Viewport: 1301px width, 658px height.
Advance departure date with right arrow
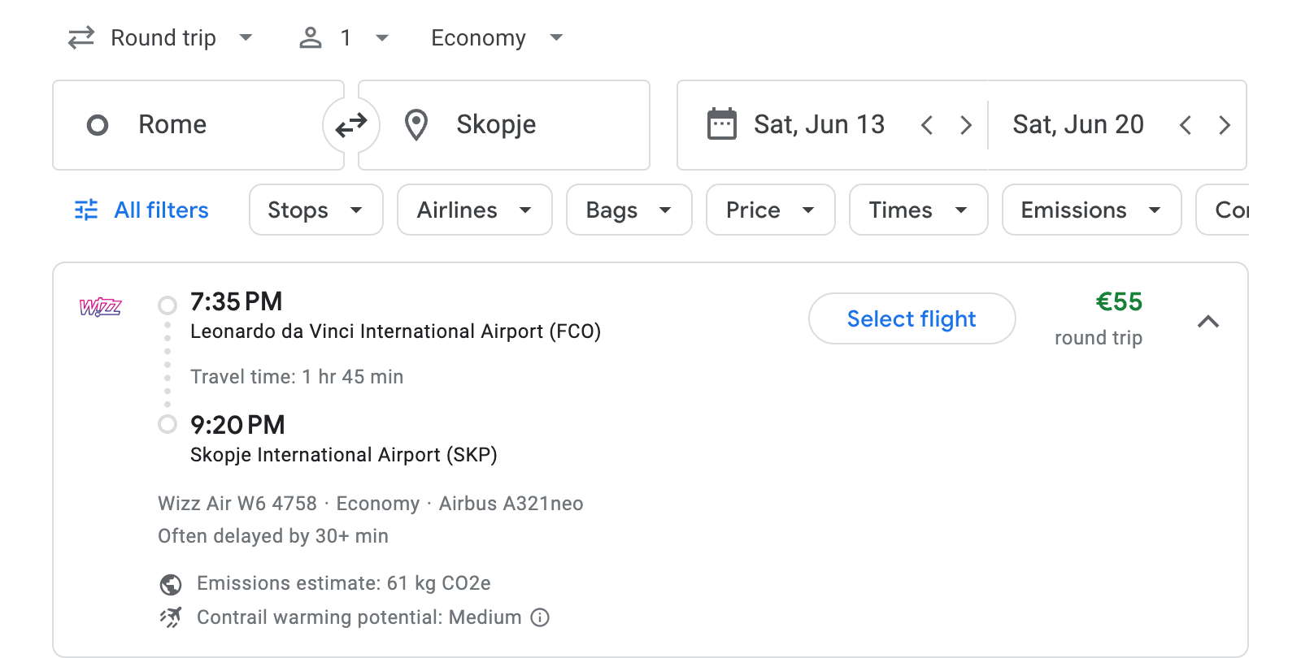click(966, 124)
